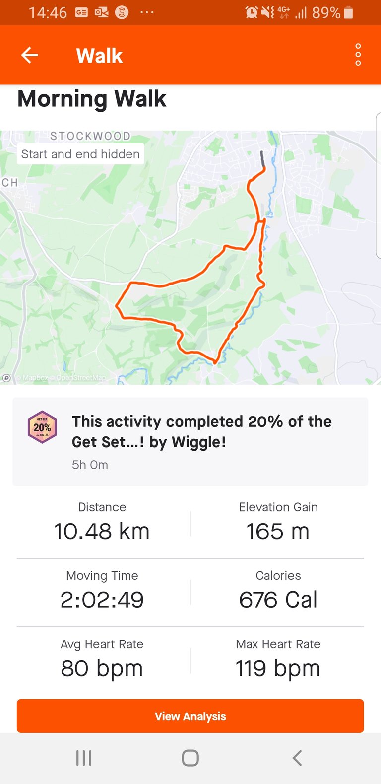This screenshot has height=784, width=381.
Task: Tap the back arrow in the header
Action: pos(30,55)
